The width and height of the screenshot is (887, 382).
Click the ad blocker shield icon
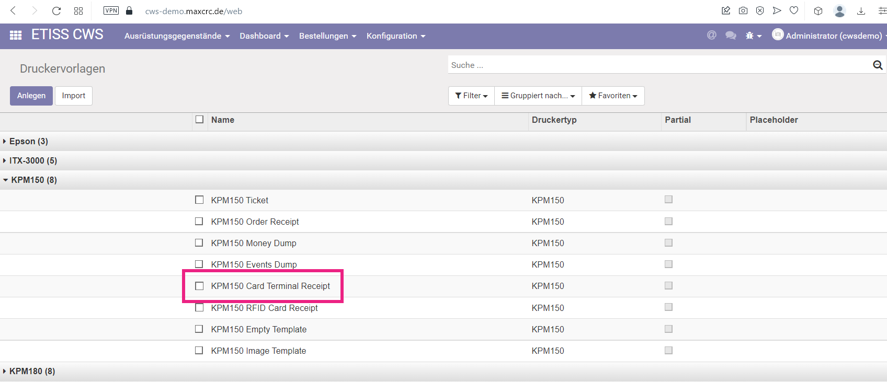coord(760,10)
